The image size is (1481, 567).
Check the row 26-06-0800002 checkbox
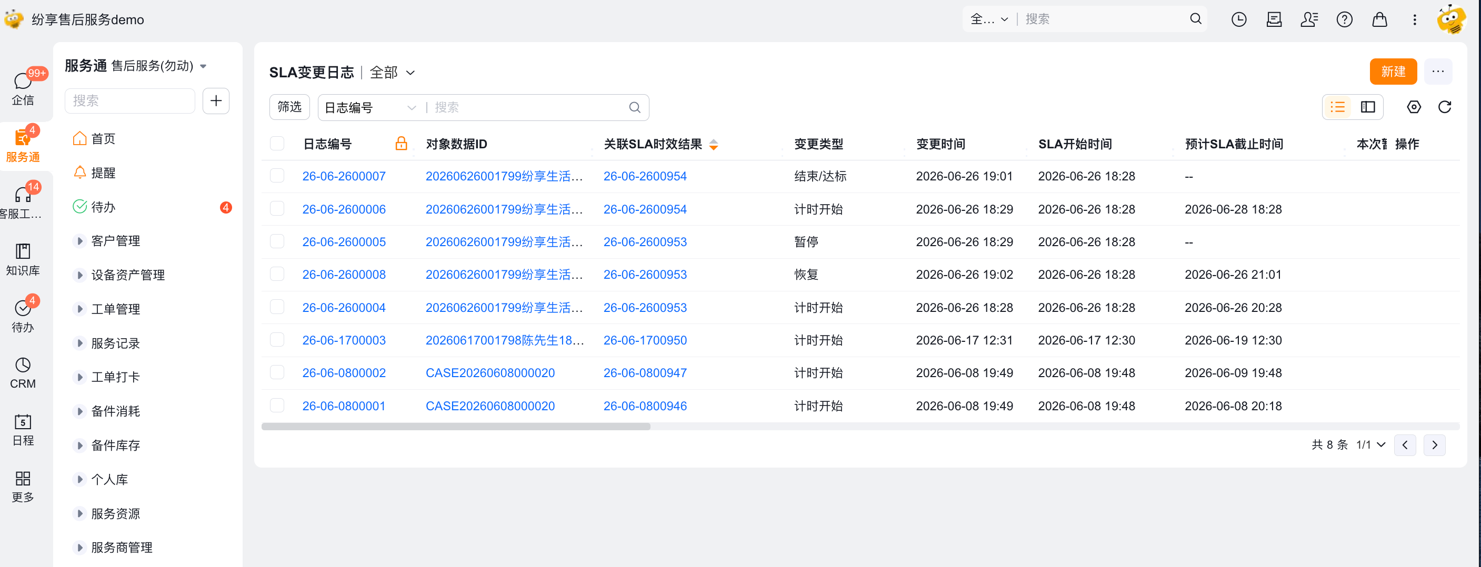click(x=277, y=373)
